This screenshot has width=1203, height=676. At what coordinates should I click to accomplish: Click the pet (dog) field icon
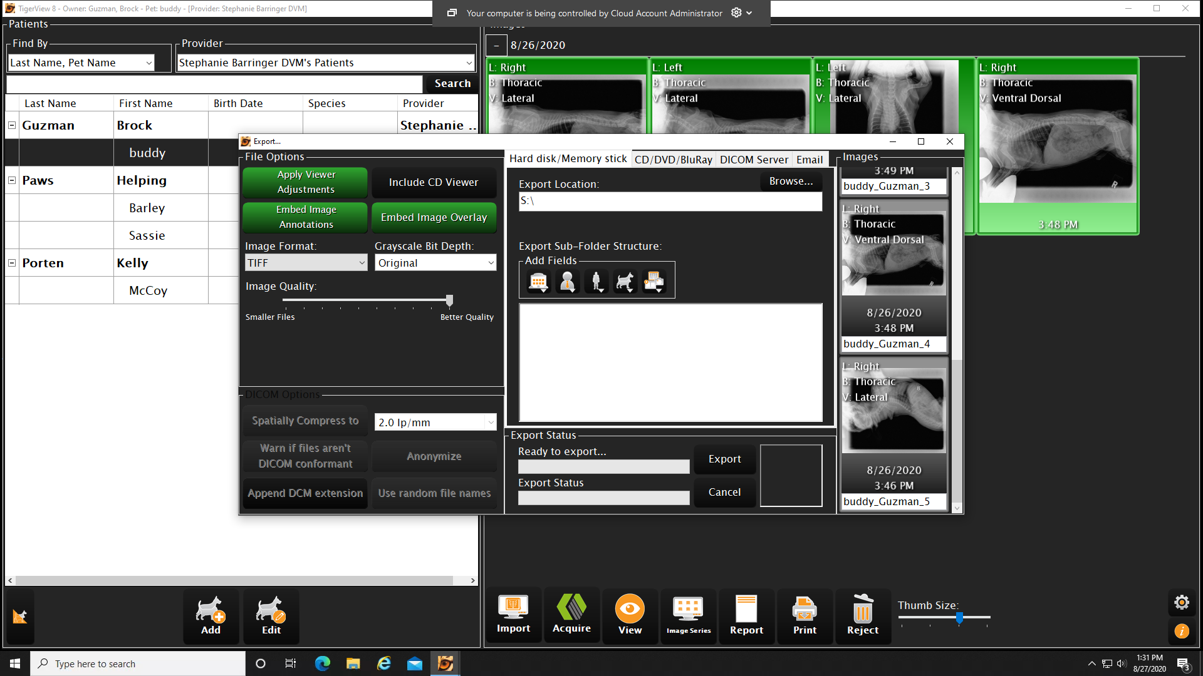point(625,282)
